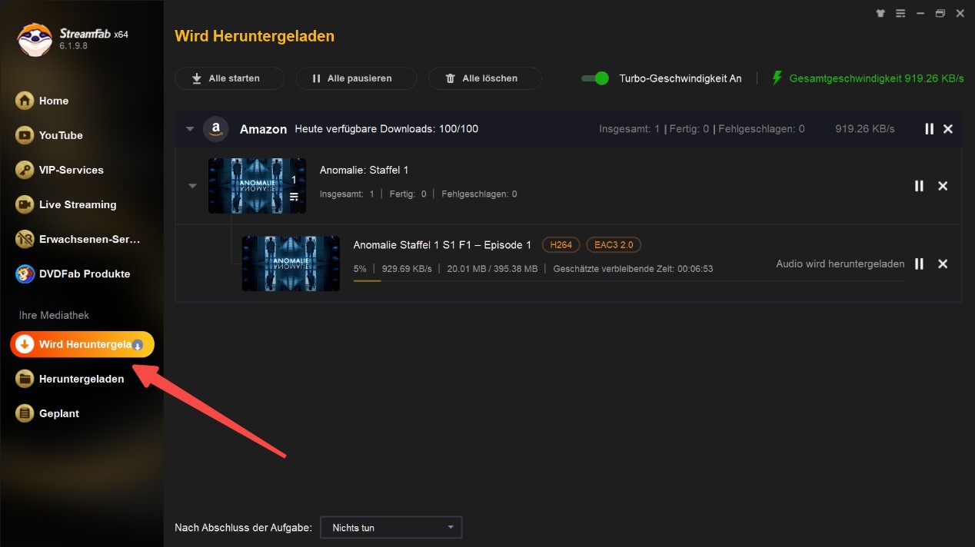Viewport: 975px width, 547px height.
Task: Click the Erwachsenen-Services crossed icon
Action: pos(25,239)
